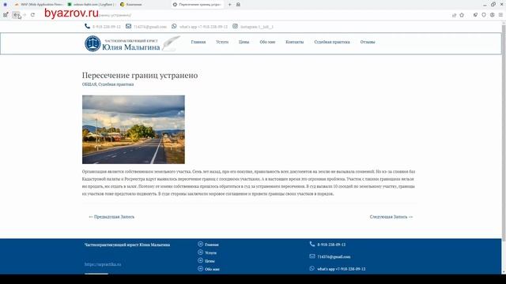Open 'Обо мне' in the site navigation
506x284 pixels.
tap(267, 42)
